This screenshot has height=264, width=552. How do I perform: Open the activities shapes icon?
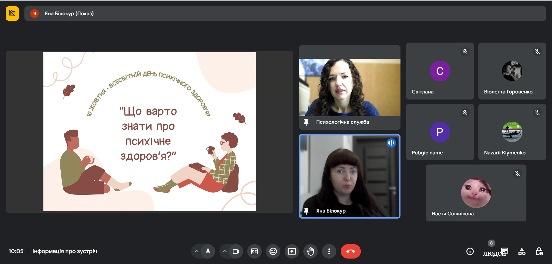522,251
